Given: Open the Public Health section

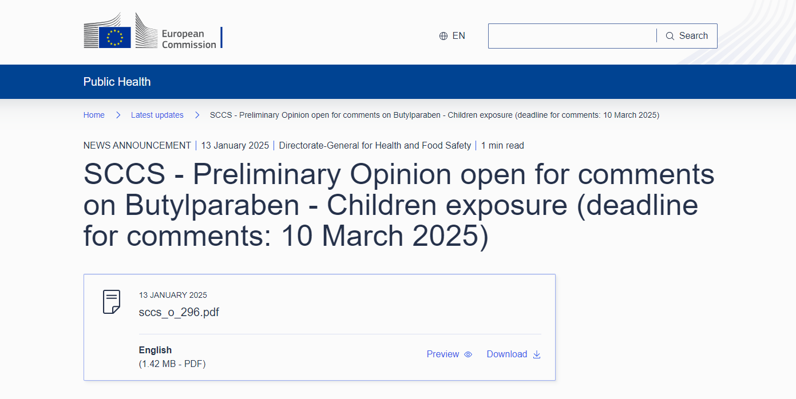Looking at the screenshot, I should [x=117, y=82].
